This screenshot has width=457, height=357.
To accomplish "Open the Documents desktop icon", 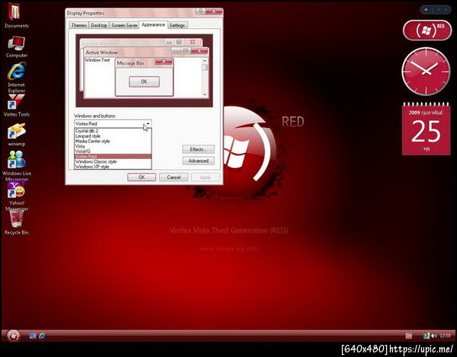I will (x=16, y=15).
